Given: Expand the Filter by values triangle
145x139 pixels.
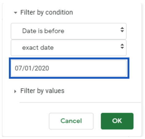Looking at the screenshot, I should click(15, 91).
